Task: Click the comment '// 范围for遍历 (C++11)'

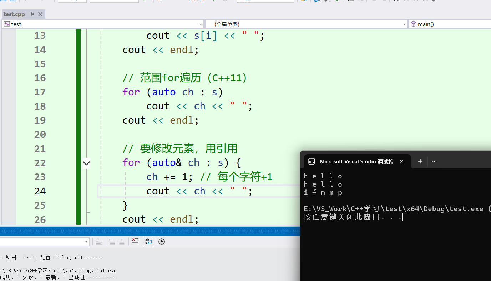Action: pyautogui.click(x=184, y=78)
